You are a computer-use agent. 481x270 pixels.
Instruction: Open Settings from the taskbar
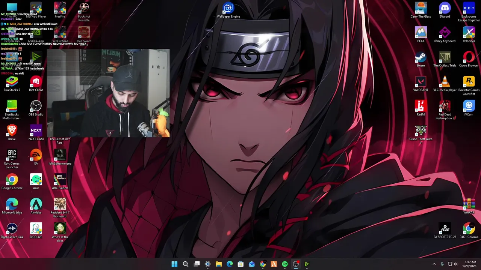click(x=207, y=264)
